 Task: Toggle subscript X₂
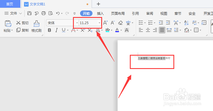(x=90, y=30)
